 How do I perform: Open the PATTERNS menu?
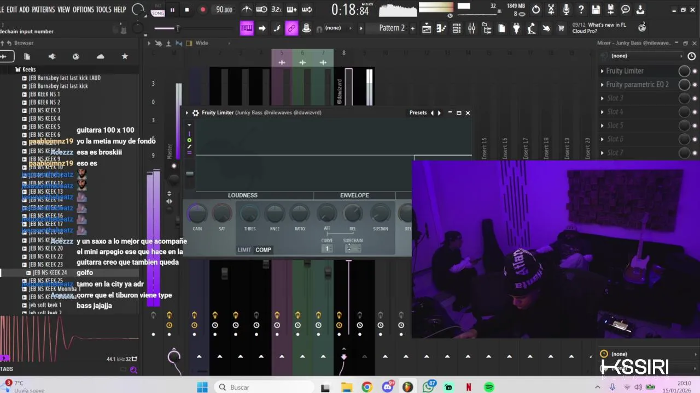click(43, 9)
